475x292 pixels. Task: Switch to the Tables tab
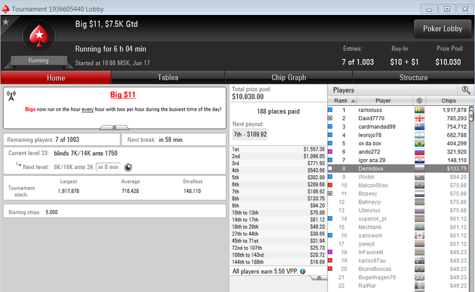168,77
